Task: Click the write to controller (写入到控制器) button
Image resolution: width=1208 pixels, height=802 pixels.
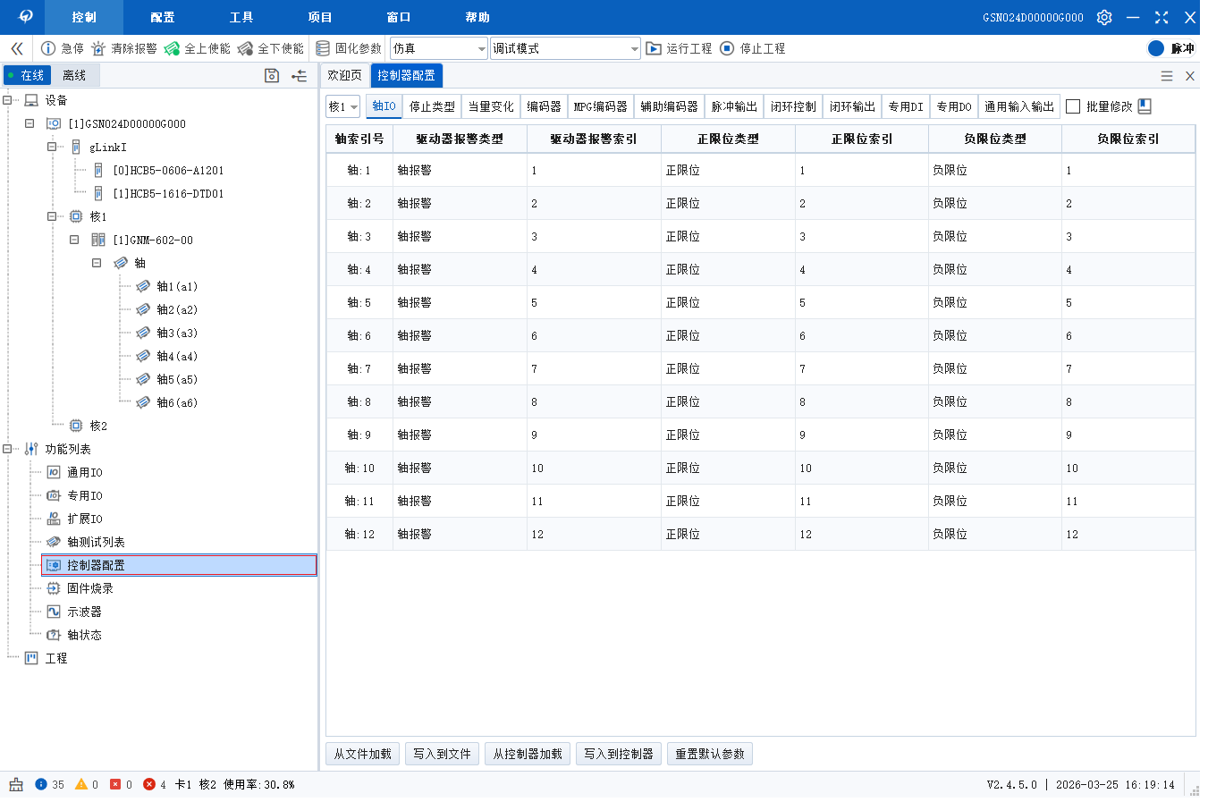Action: (x=619, y=754)
